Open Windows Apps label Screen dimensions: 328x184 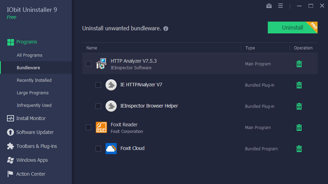(x=32, y=160)
